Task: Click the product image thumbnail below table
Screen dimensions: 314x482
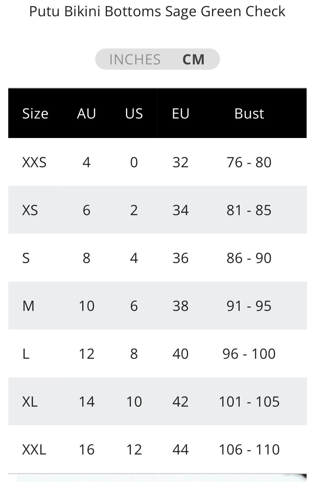Action: click(x=162, y=478)
